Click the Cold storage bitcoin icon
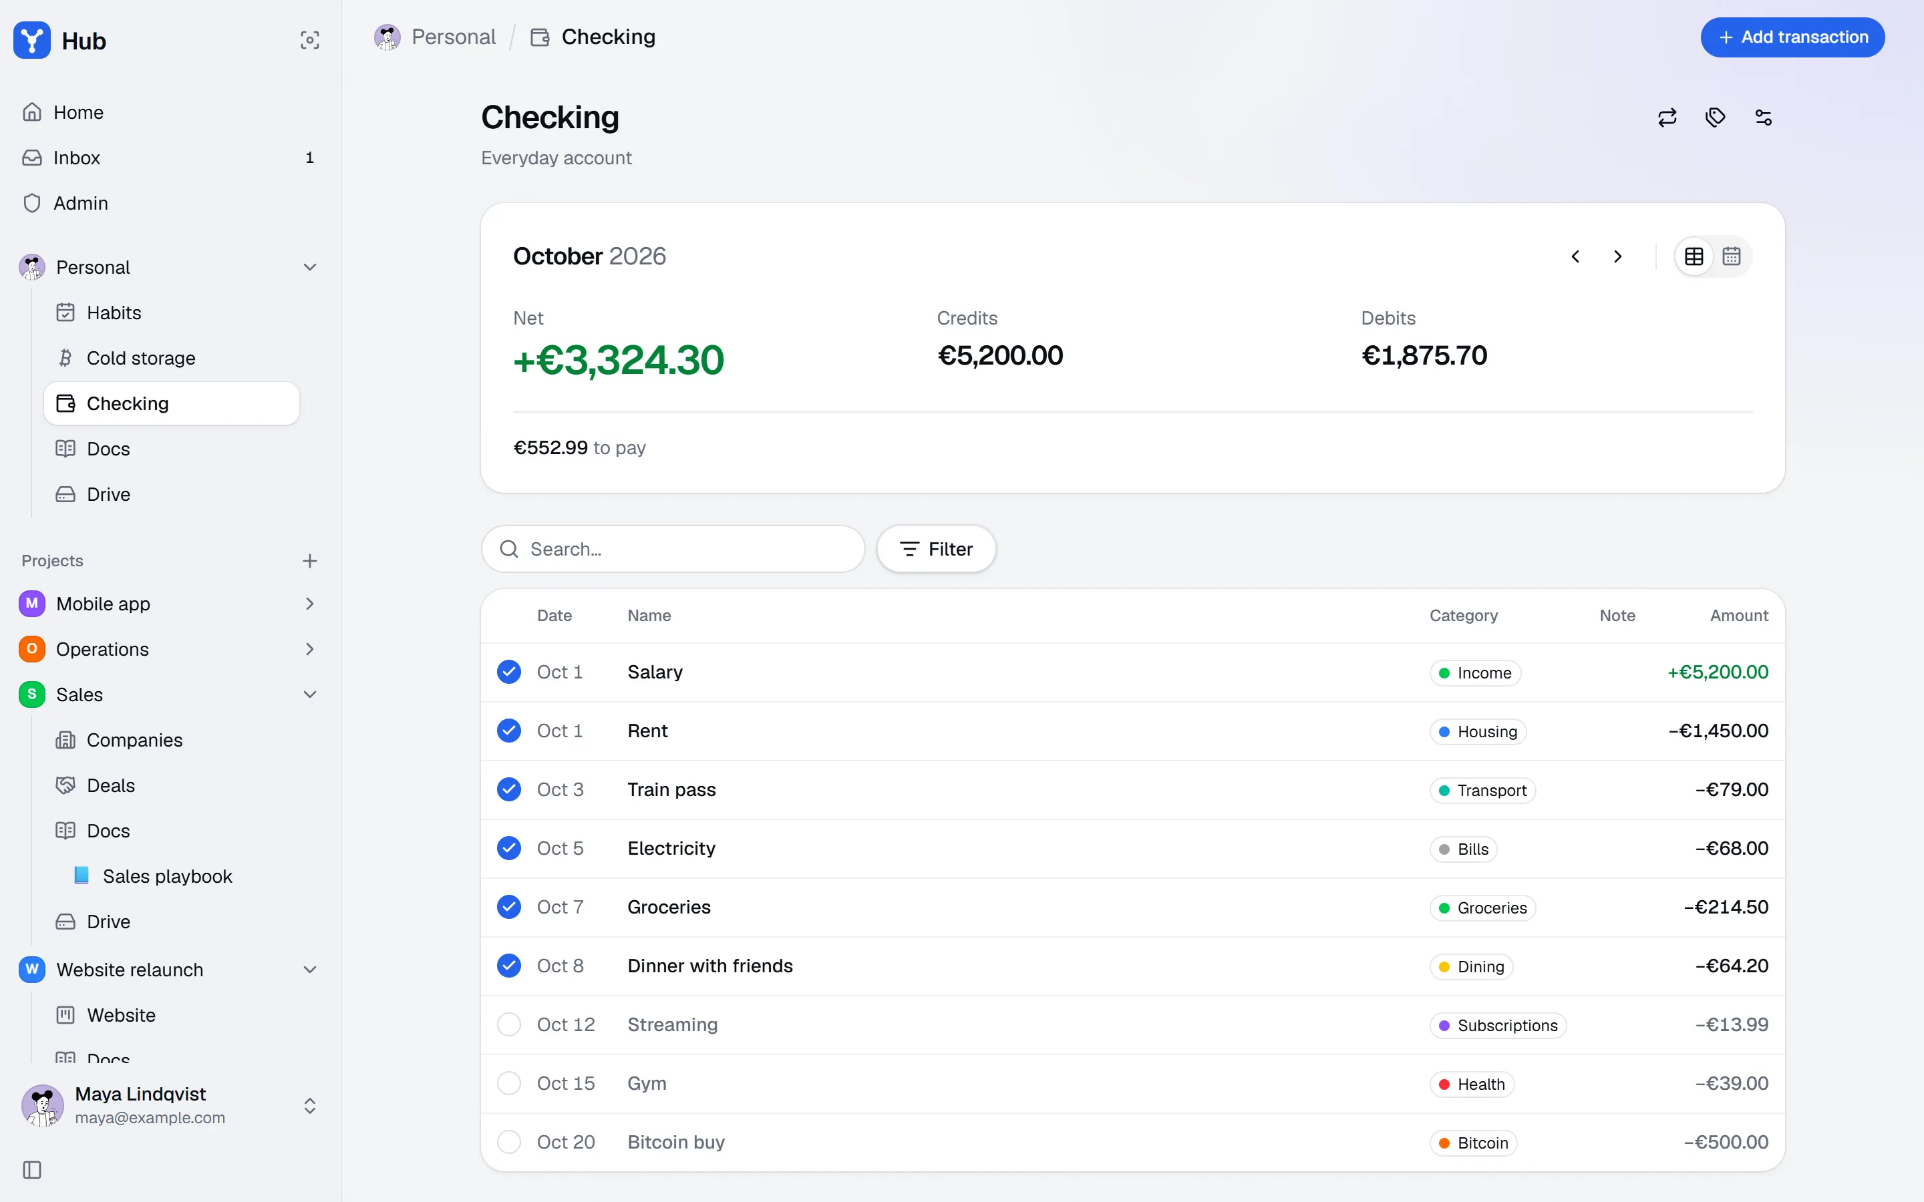Viewport: 1924px width, 1202px height. (x=65, y=358)
